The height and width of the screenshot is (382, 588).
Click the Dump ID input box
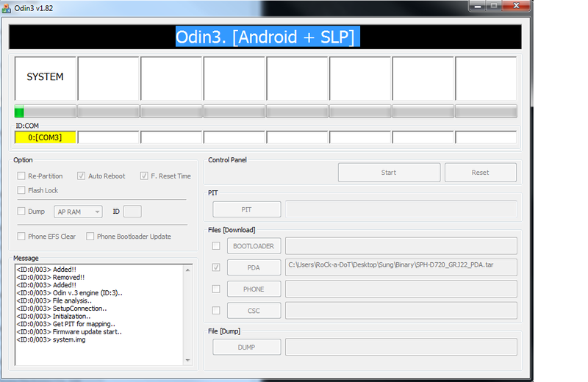132,212
